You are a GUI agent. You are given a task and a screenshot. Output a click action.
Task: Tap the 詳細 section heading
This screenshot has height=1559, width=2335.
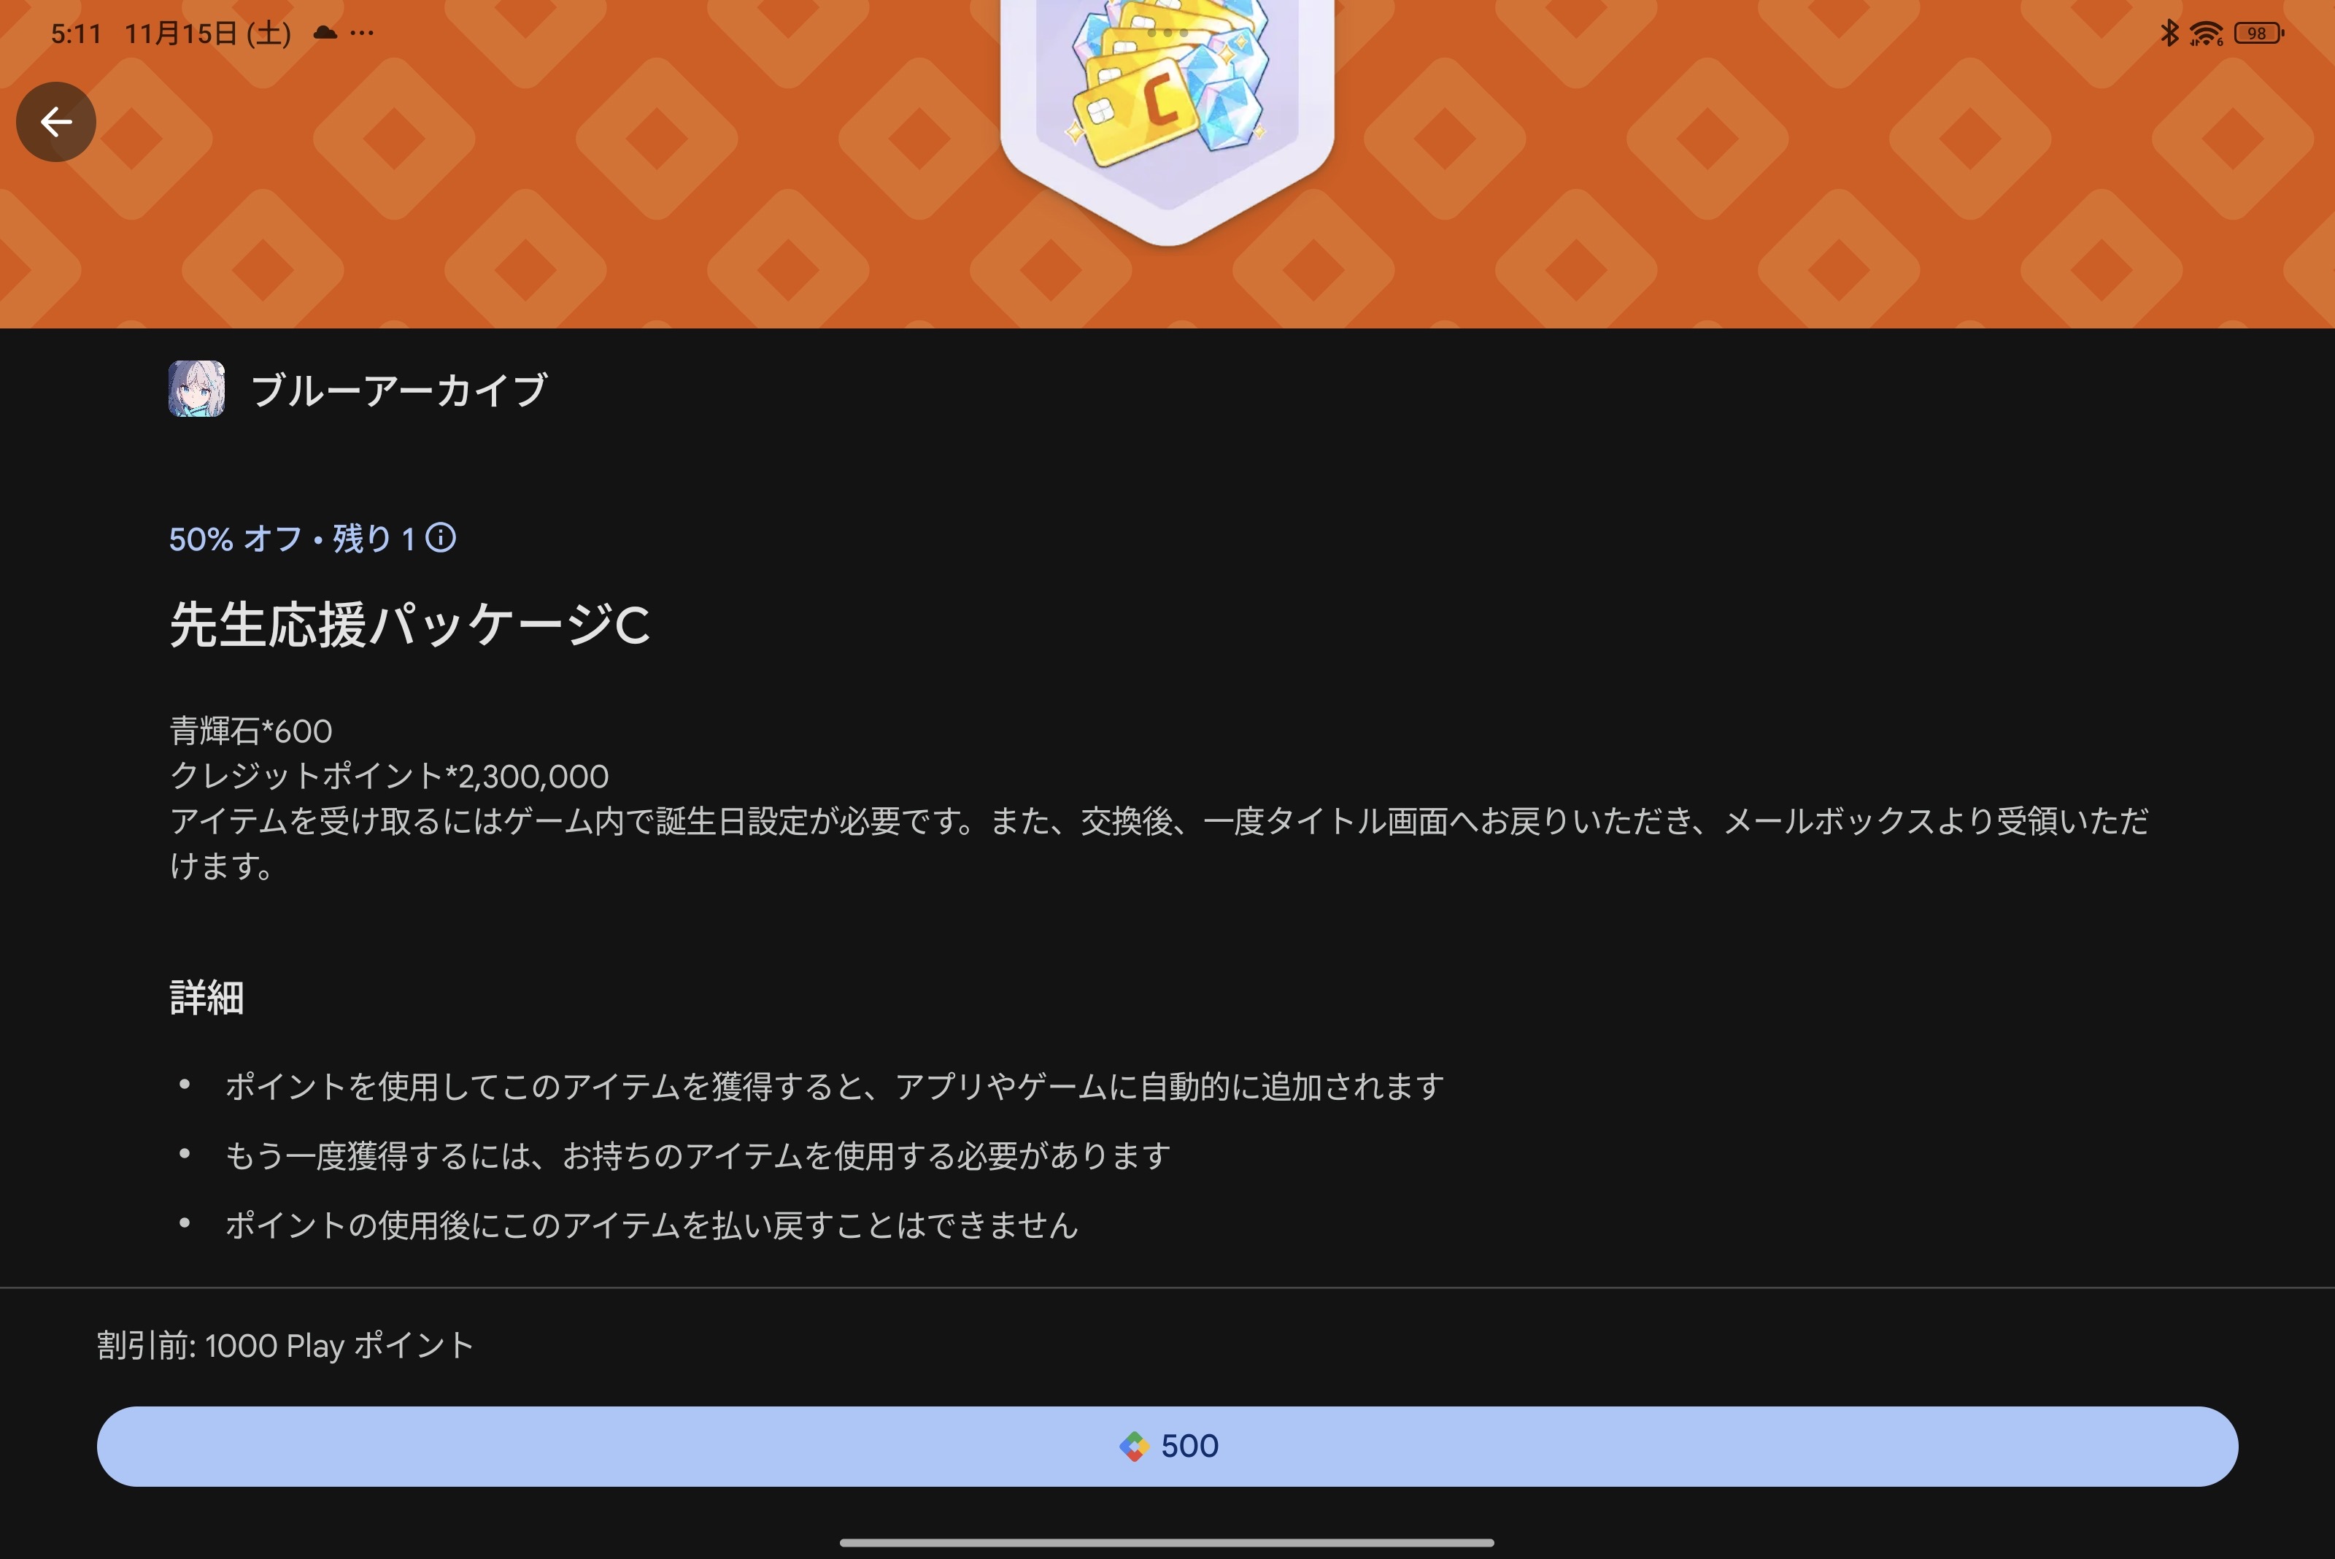(x=207, y=997)
